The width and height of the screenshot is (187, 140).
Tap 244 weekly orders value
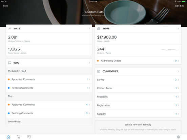coord(101,49)
